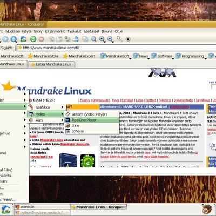The width and height of the screenshot is (216, 216).
Task: Click the Copy toolbar icon
Action: coord(59,39)
